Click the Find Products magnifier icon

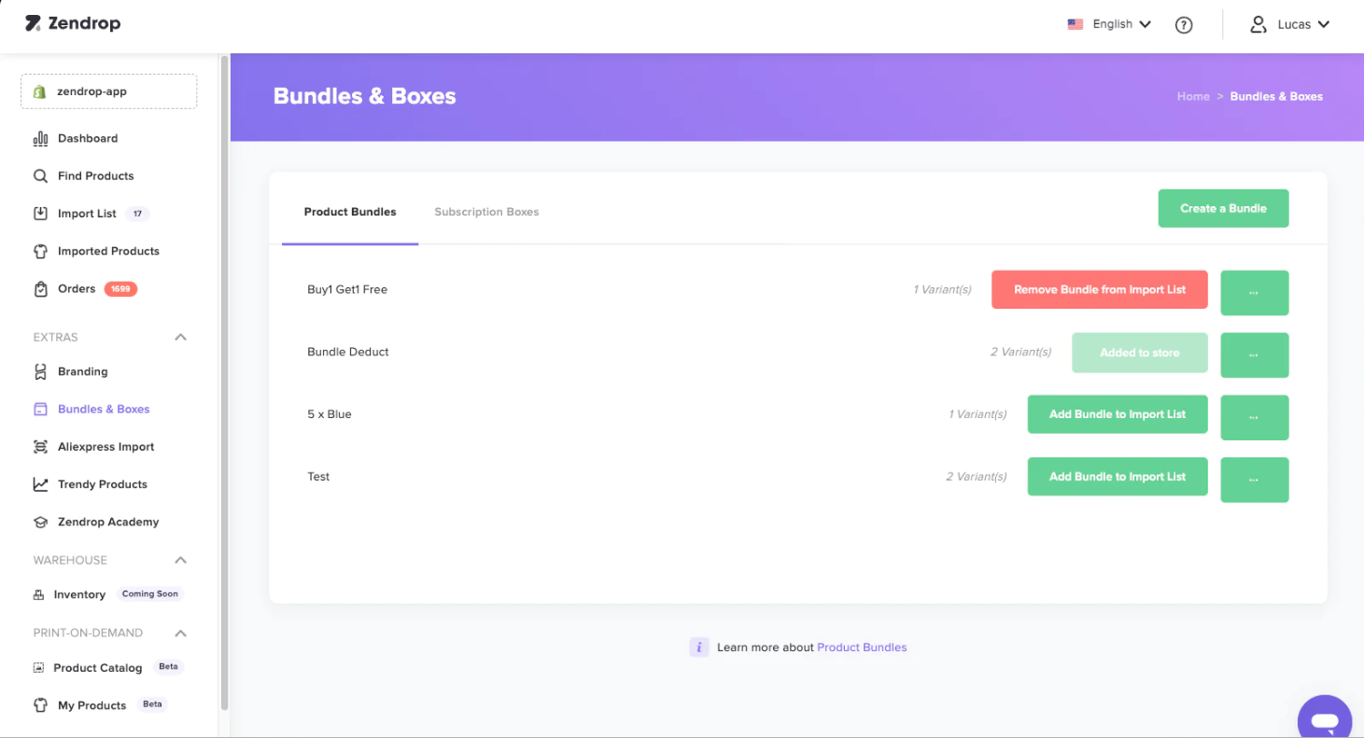pyautogui.click(x=40, y=176)
